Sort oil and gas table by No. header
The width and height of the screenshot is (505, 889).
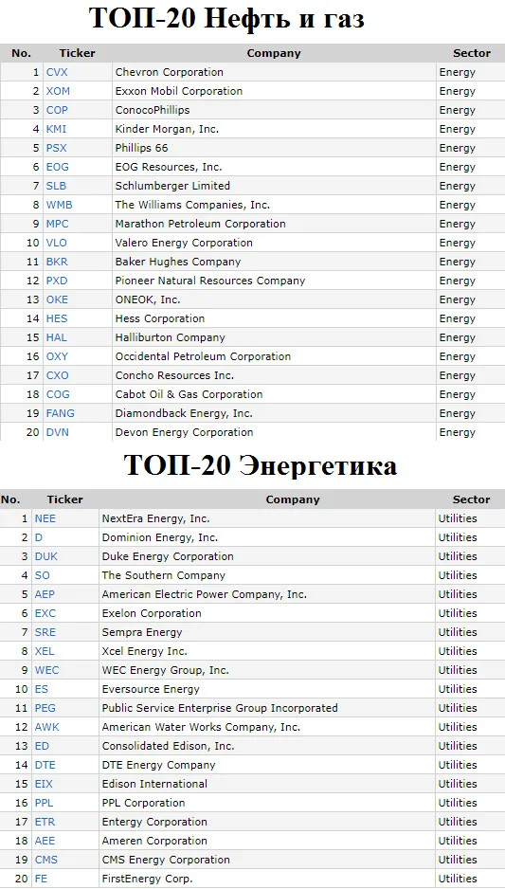pyautogui.click(x=21, y=53)
